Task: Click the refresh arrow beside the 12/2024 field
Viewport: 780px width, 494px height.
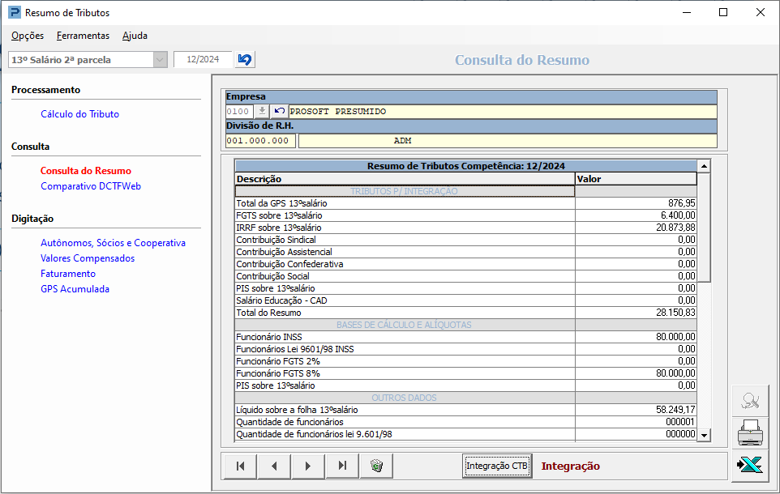Action: [245, 60]
